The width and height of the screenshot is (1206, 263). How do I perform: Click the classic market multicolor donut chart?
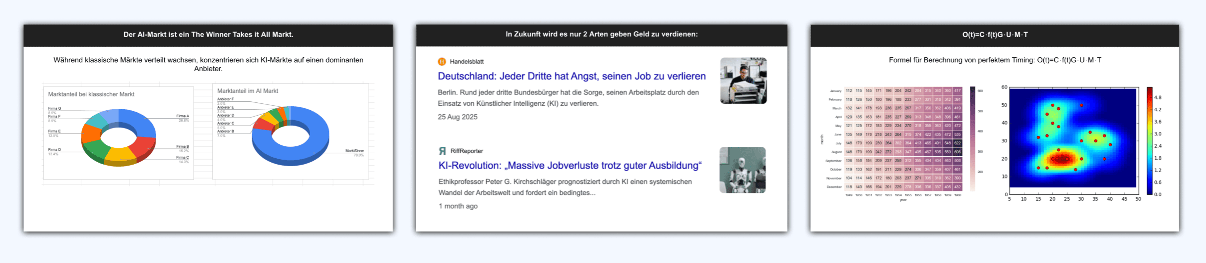(x=119, y=137)
